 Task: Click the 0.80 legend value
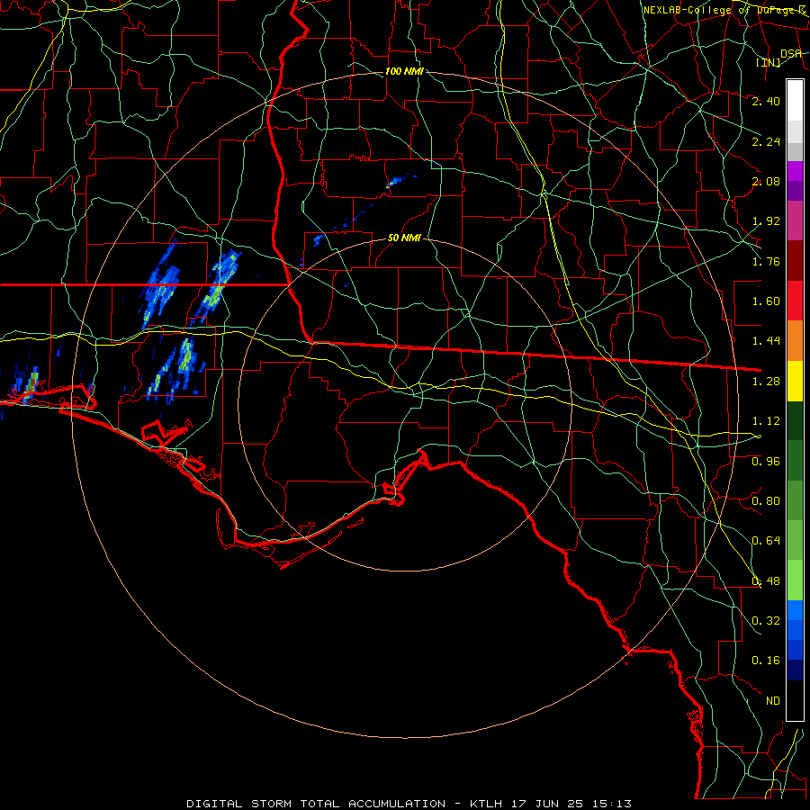(766, 501)
